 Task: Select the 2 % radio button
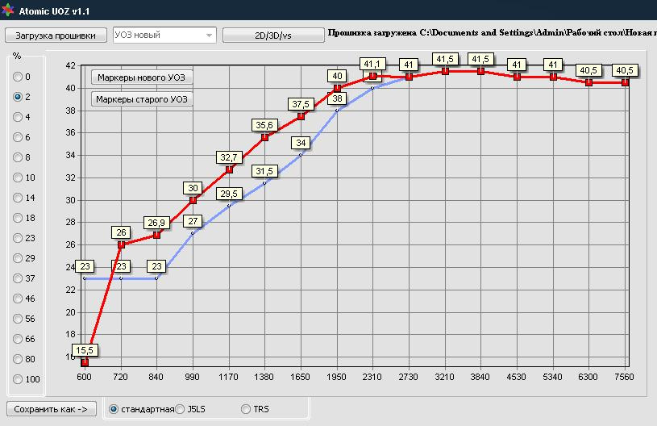(x=18, y=97)
